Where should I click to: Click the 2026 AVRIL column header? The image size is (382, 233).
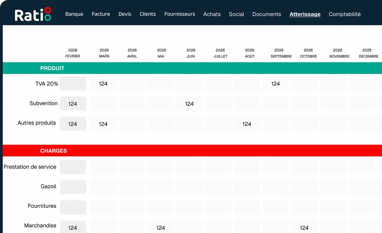pyautogui.click(x=132, y=53)
